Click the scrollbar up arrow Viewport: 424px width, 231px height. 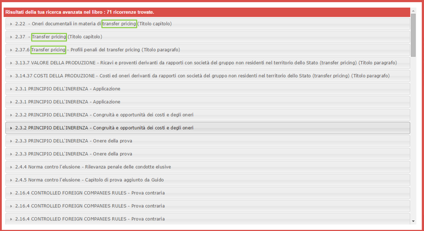click(x=413, y=10)
